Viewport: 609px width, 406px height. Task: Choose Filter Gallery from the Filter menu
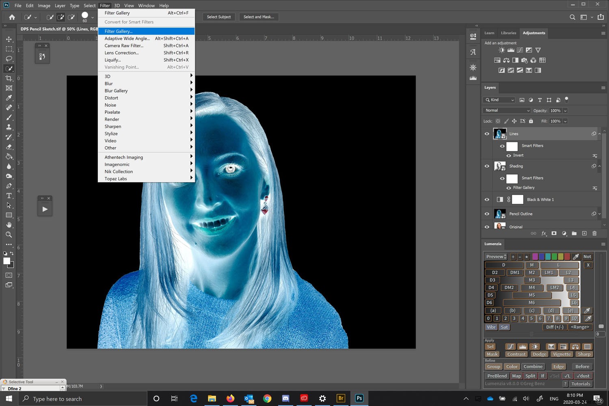pos(119,31)
